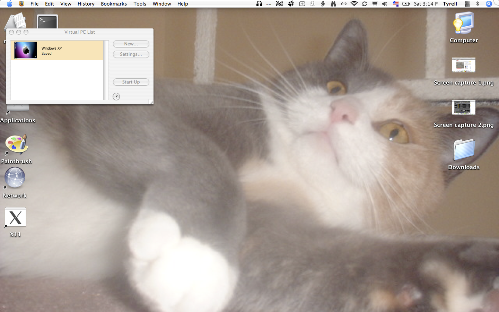Open Screen capture 1.png
The image size is (499, 312).
pyautogui.click(x=464, y=65)
